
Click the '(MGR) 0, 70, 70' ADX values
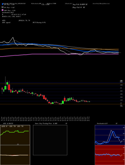click(x=24, y=20)
